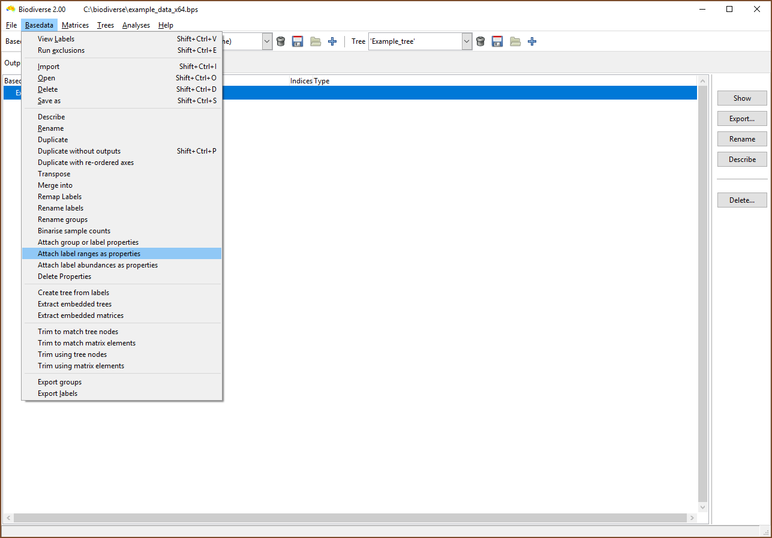Click the Describe button on the right
This screenshot has width=772, height=538.
pyautogui.click(x=741, y=159)
